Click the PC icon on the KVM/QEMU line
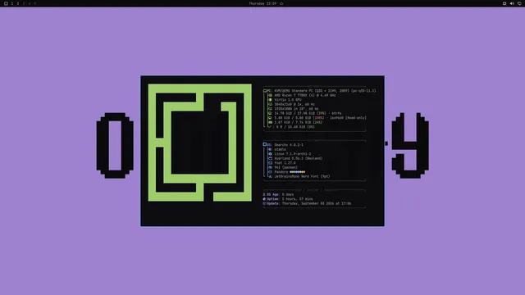 265,91
